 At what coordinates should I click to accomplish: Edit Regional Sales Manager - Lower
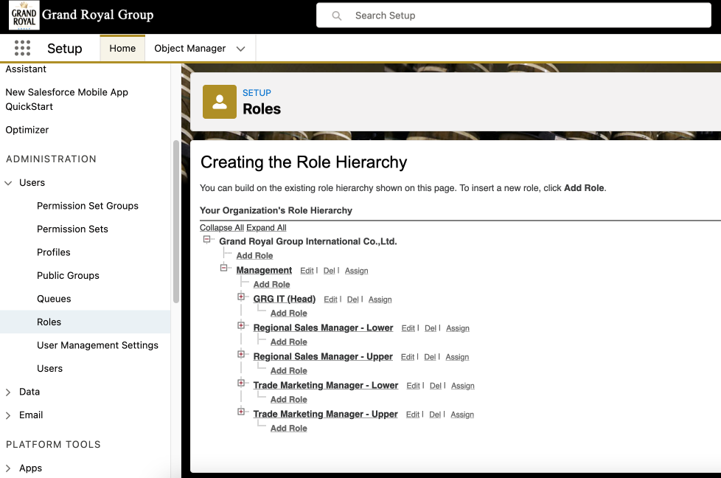pyautogui.click(x=408, y=328)
